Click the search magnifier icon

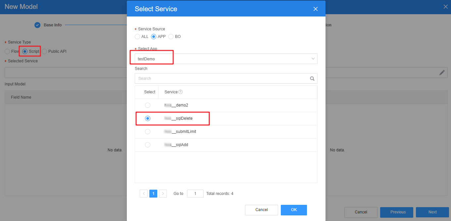(x=312, y=79)
